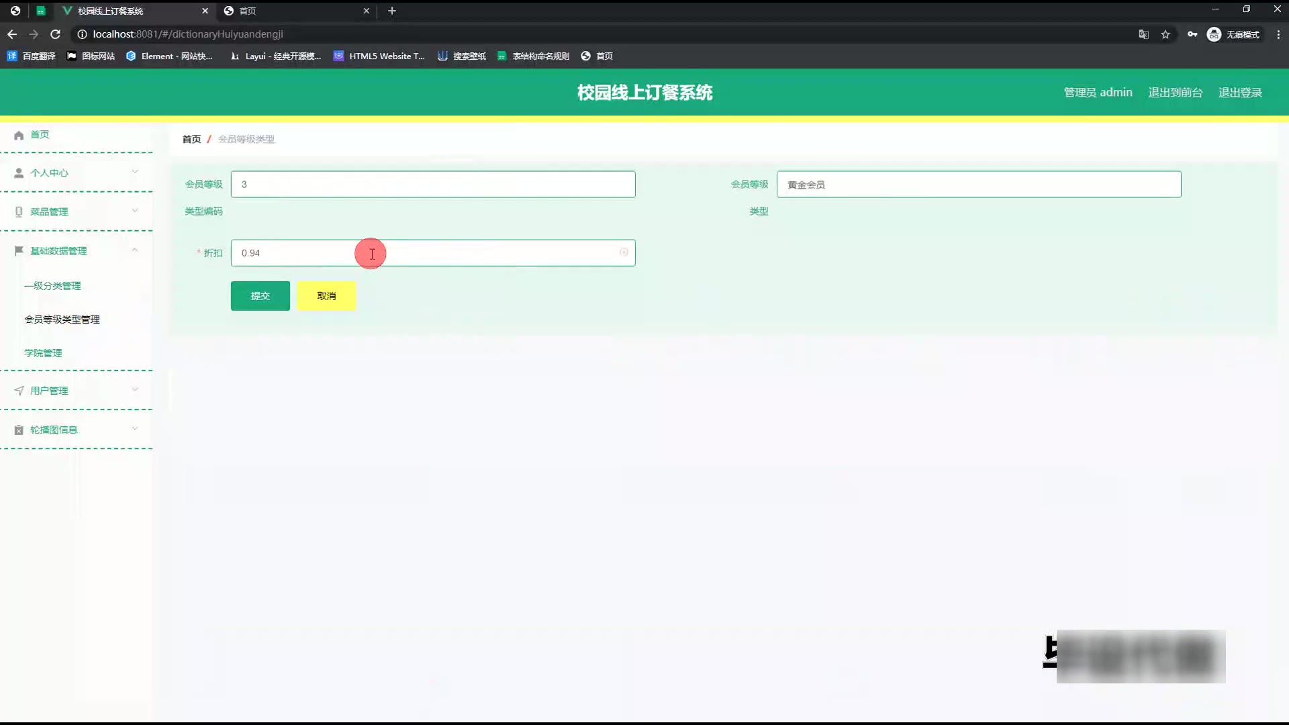
Task: Open 一级分类管理 submenu item
Action: tap(52, 286)
